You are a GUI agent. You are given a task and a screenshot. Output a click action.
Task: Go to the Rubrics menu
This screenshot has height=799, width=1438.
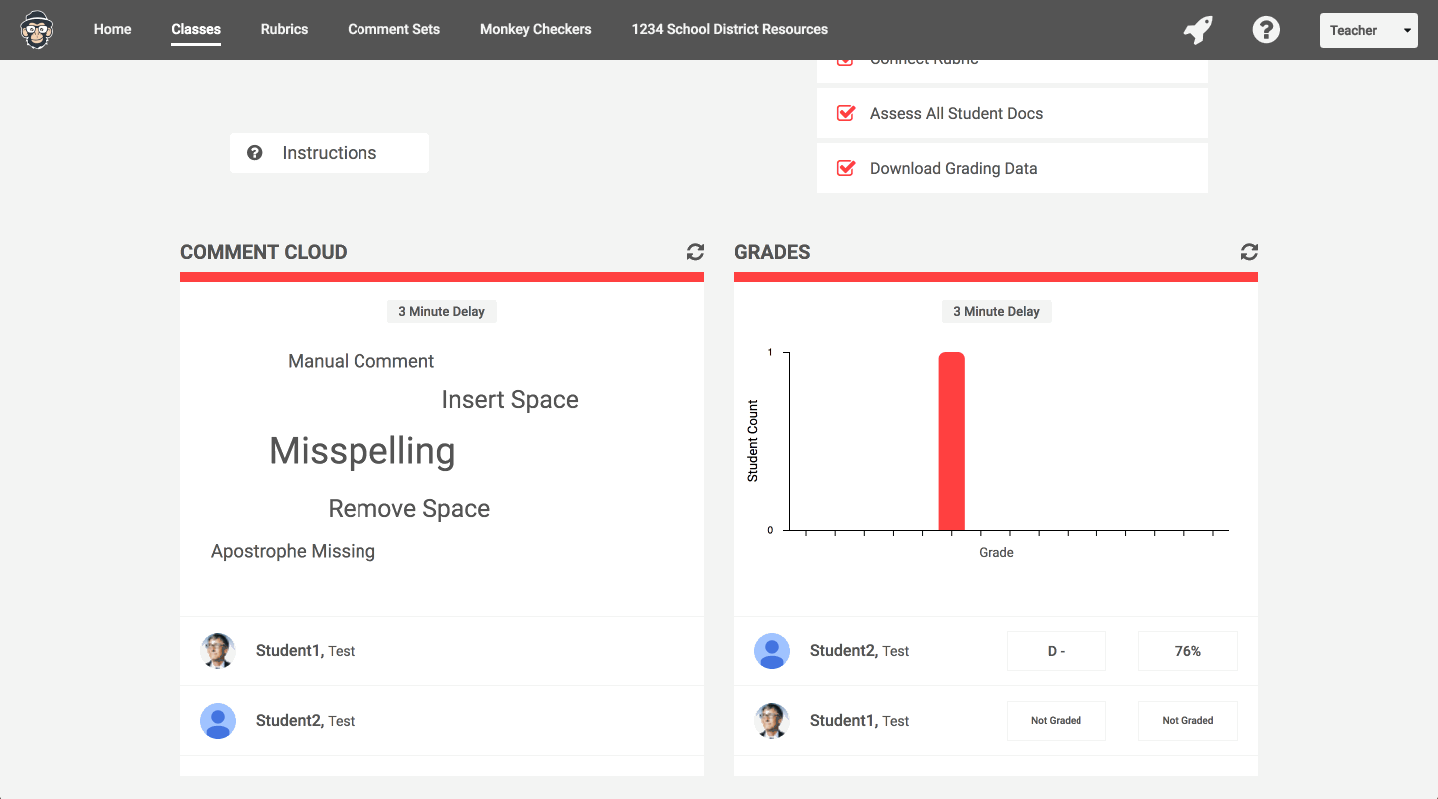tap(284, 29)
